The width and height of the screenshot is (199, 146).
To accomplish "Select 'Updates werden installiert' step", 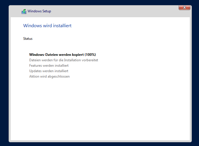I will (x=49, y=71).
